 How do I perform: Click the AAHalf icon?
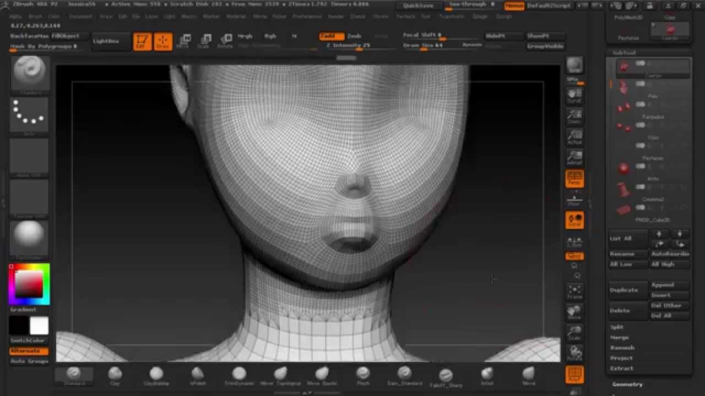pyautogui.click(x=574, y=158)
